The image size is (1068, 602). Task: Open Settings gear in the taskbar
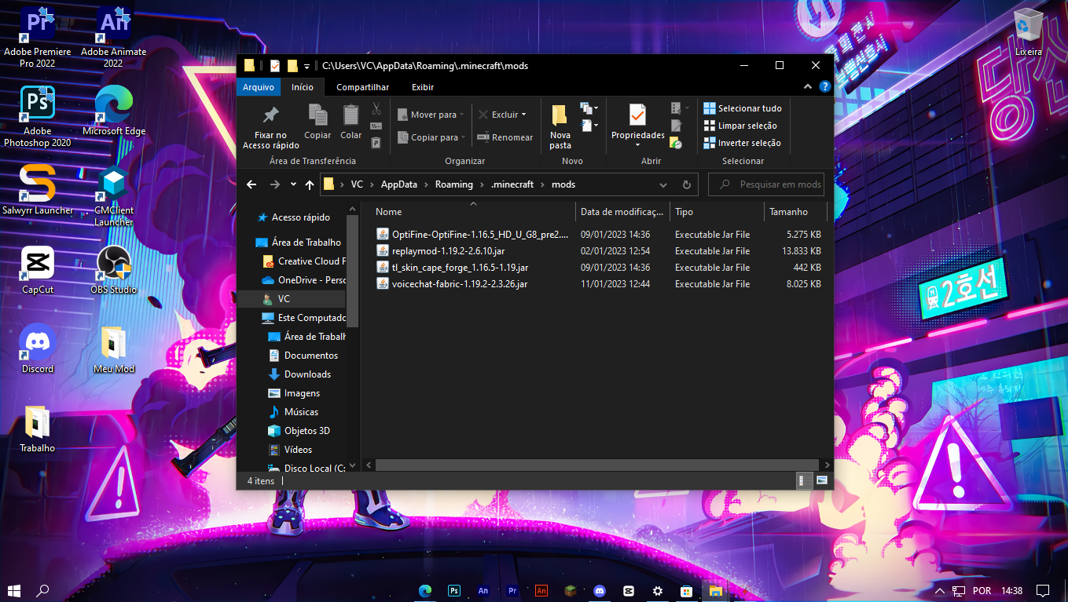(658, 590)
